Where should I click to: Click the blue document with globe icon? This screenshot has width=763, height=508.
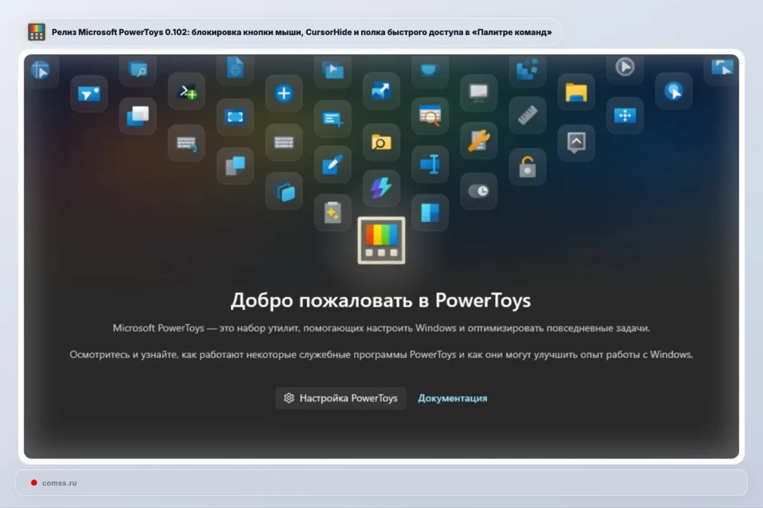tap(235, 68)
